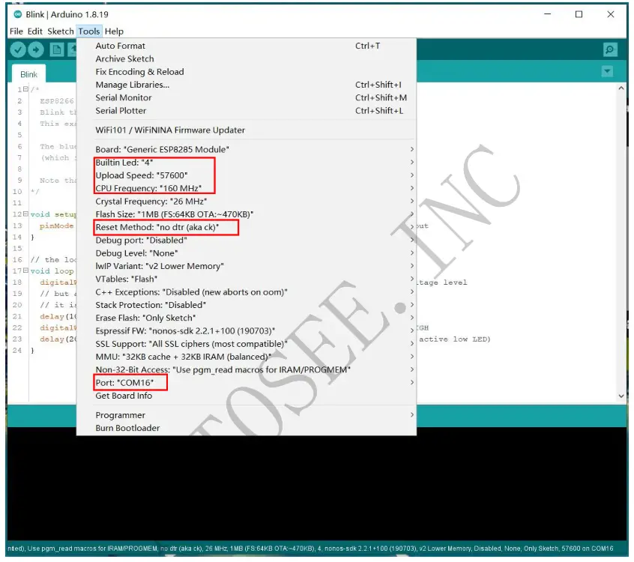Collapse the loop function fold marker

[x=25, y=271]
